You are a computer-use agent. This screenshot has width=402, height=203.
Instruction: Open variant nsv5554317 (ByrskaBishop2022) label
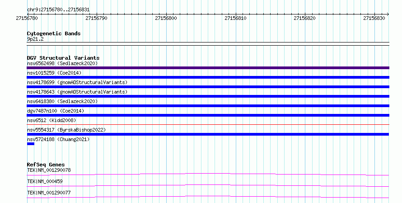click(x=66, y=130)
